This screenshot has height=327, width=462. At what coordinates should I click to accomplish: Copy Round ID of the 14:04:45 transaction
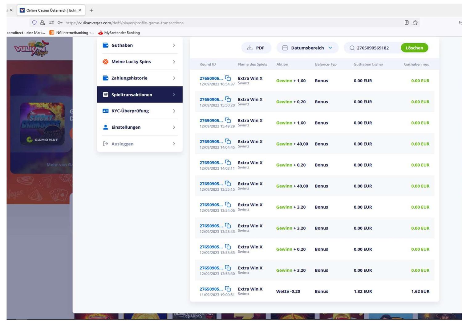pyautogui.click(x=228, y=141)
